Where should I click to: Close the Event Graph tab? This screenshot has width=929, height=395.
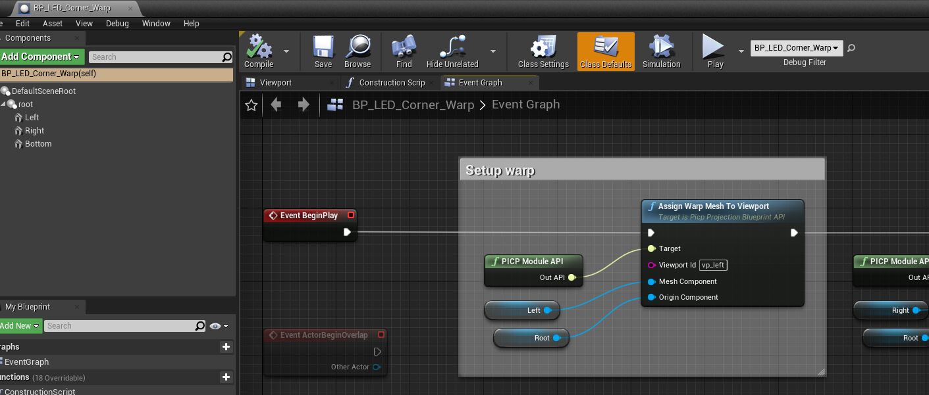coord(531,83)
